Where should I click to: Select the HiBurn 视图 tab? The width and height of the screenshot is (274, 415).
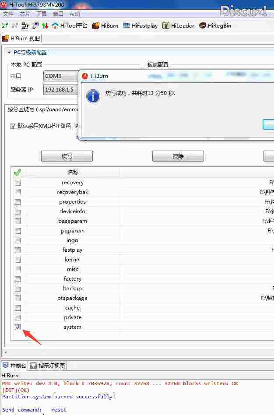[x=21, y=39]
